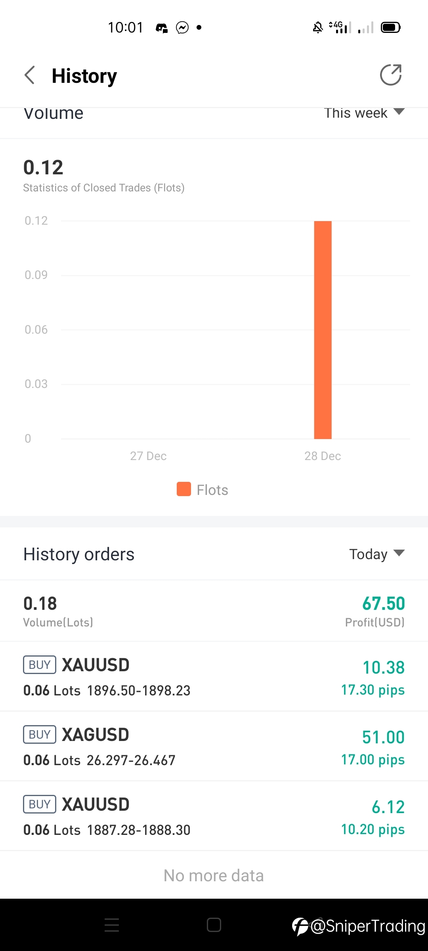Open the XAGUSD 26.297-26.467 order
This screenshot has height=951, width=428.
click(x=214, y=746)
